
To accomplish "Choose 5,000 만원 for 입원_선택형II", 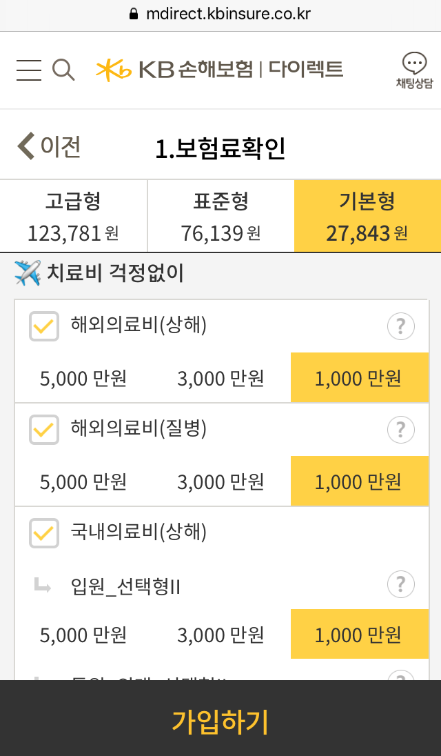I will pos(83,635).
